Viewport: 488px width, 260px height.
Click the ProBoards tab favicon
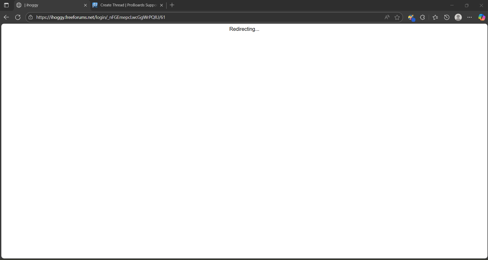point(95,5)
